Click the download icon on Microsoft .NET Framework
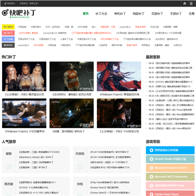This screenshot has height=196, width=196. click(x=151, y=176)
